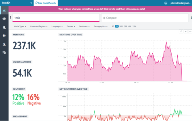
Task: Click the support headset icon in header
Action: pos(166,3)
